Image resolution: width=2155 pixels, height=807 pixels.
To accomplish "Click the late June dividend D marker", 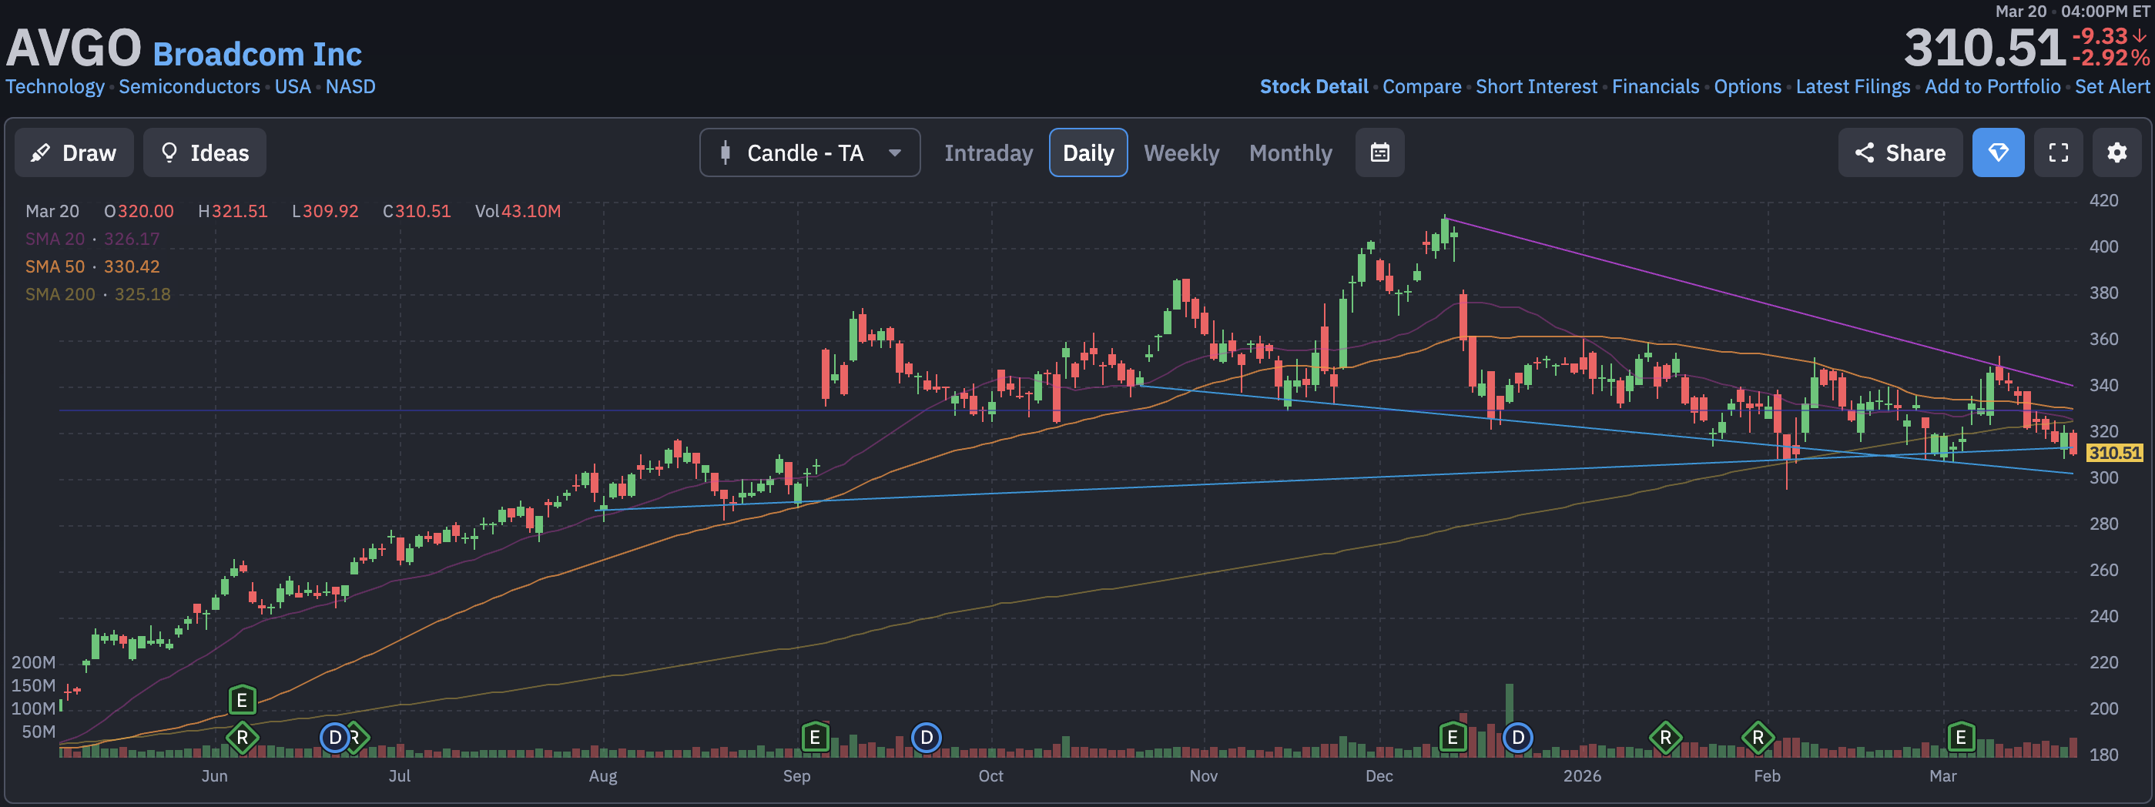I will coord(334,738).
